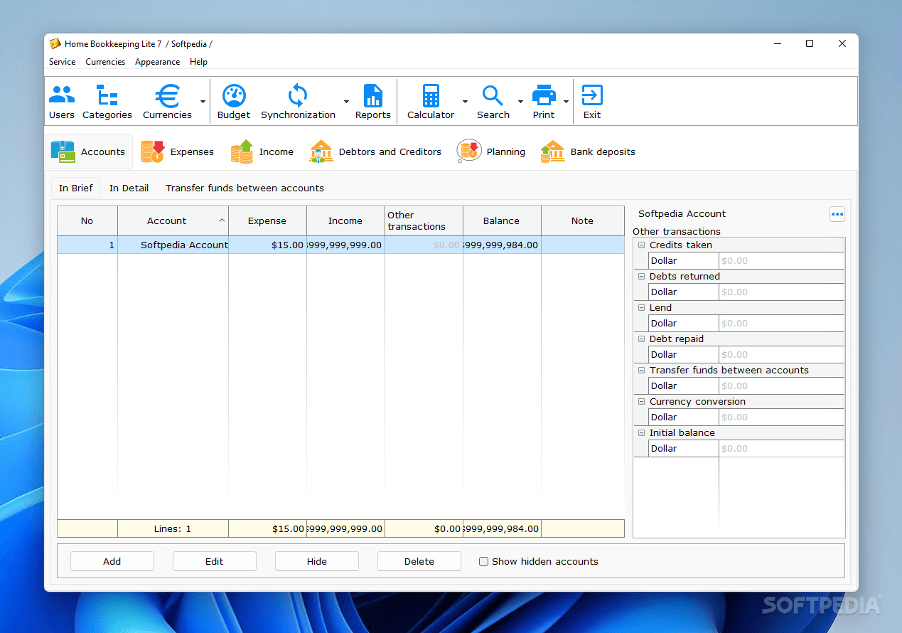Image resolution: width=902 pixels, height=633 pixels.
Task: Click the Lines: 1 footer cell
Action: click(x=173, y=528)
